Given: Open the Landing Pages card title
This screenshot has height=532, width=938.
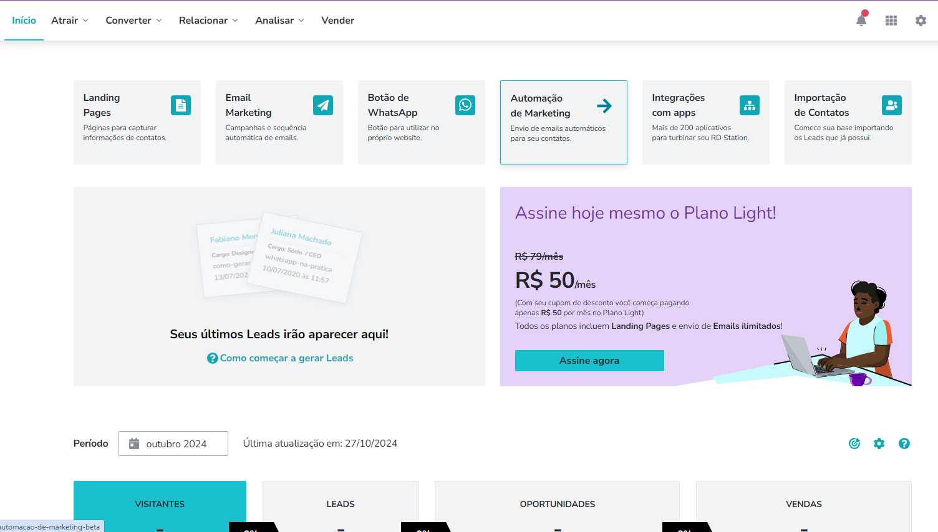Looking at the screenshot, I should tap(102, 105).
